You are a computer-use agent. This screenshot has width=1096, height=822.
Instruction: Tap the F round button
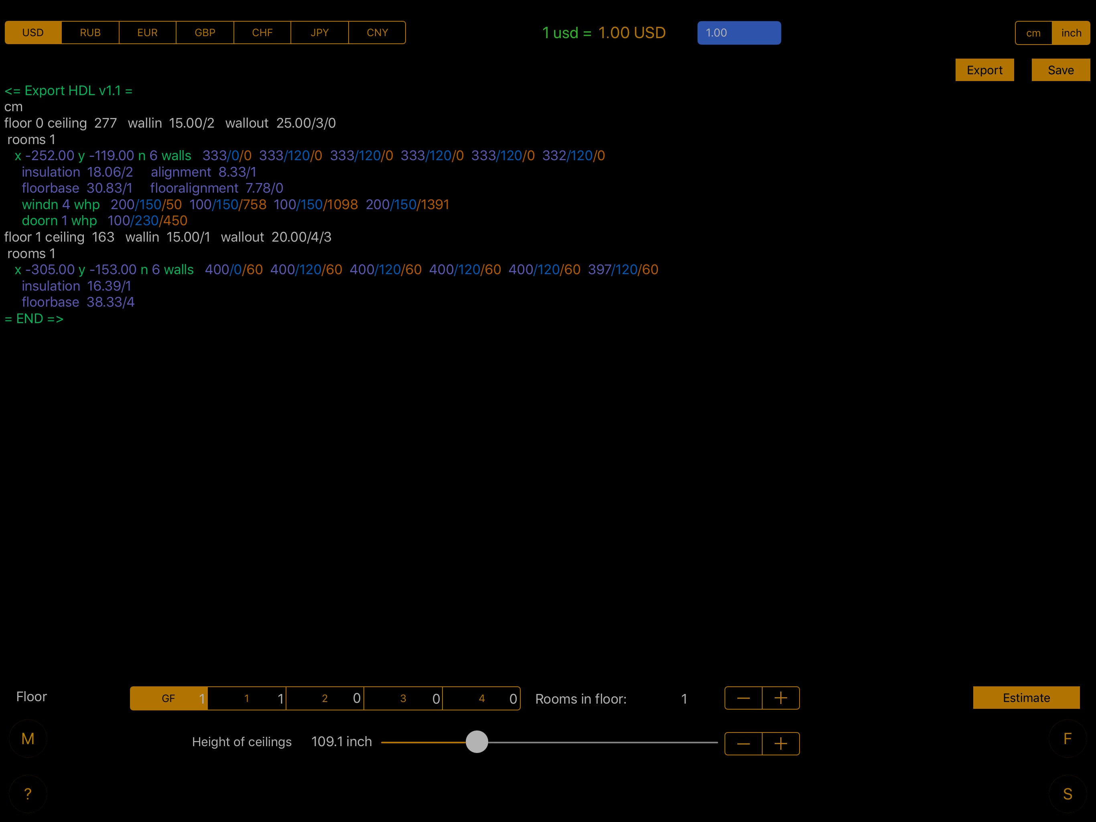tap(1068, 739)
